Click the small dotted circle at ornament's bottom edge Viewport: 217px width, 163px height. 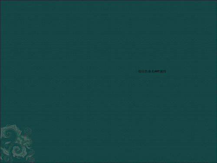point(7,158)
